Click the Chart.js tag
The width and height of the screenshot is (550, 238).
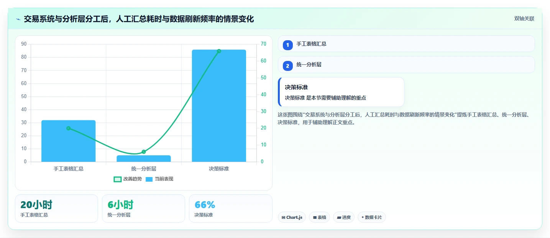[x=292, y=217]
